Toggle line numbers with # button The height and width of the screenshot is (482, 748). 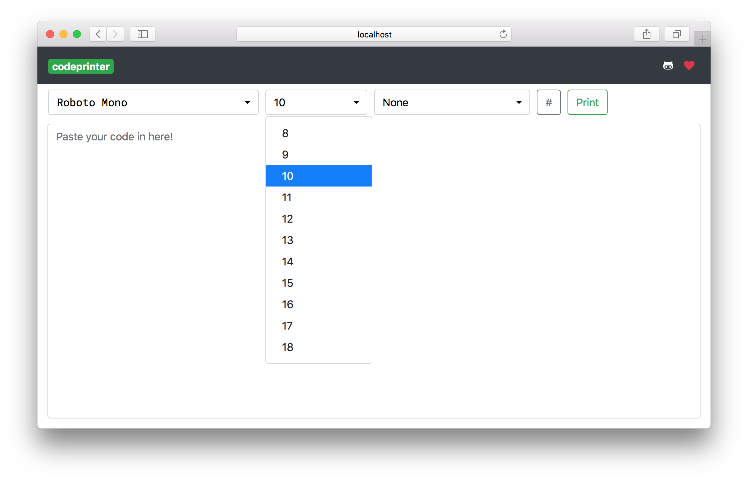pos(548,102)
